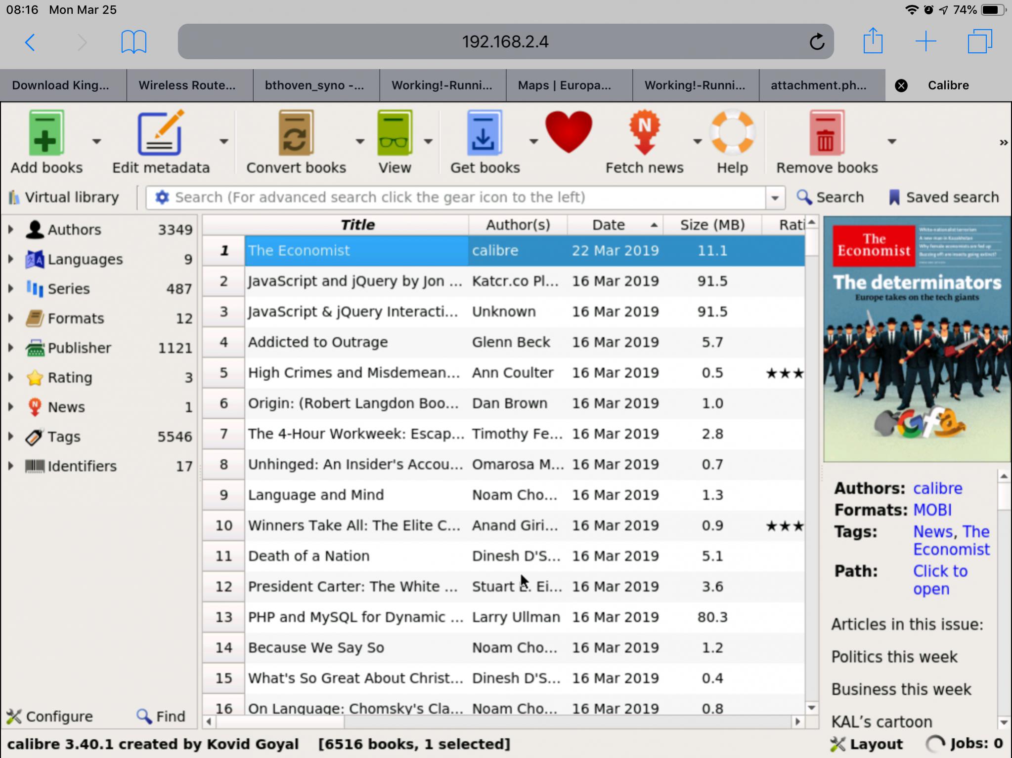Click the Saved search button
This screenshot has width=1012, height=758.
pyautogui.click(x=943, y=198)
